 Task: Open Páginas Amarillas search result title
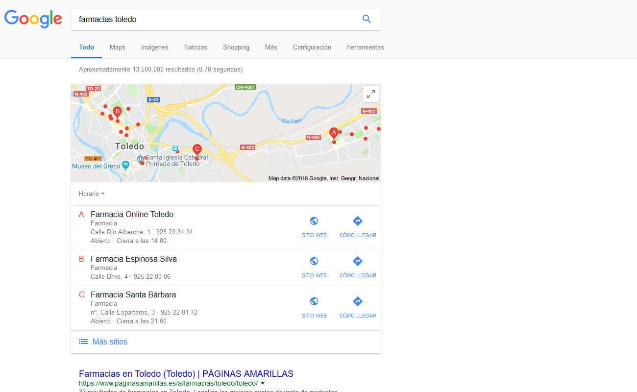tap(186, 374)
